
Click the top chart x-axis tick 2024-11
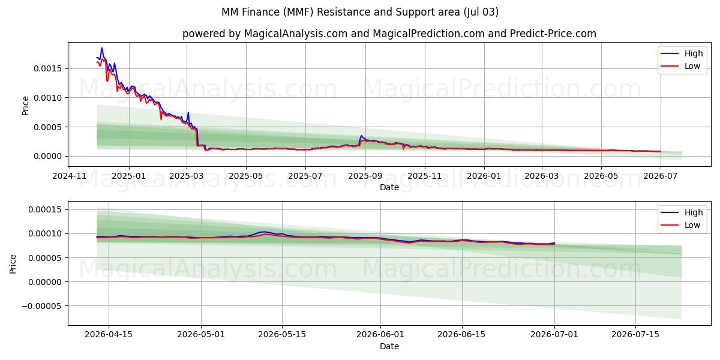coord(70,176)
